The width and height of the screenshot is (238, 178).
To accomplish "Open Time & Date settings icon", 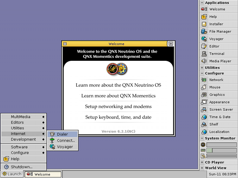I will [x=204, y=117].
